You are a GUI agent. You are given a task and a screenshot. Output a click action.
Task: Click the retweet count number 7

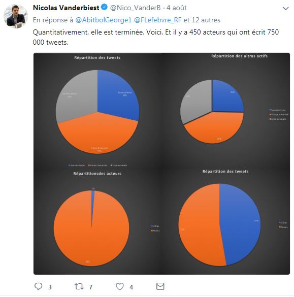pos(91,287)
